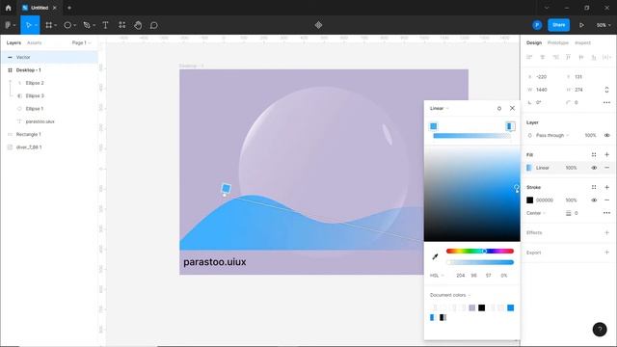The height and width of the screenshot is (347, 617).
Task: Add an export setting with plus
Action: (606, 253)
